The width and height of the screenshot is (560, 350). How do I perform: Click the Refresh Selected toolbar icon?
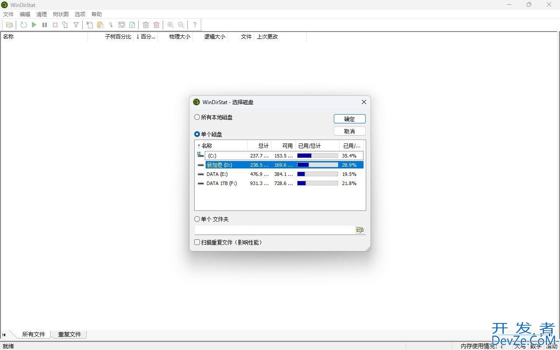65,25
